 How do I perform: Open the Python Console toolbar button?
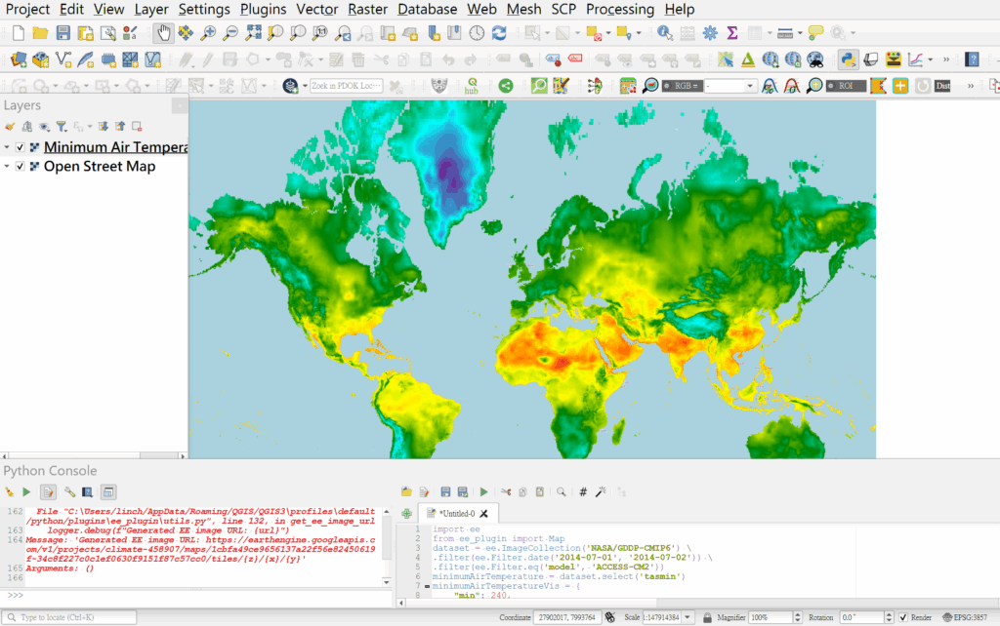847,59
